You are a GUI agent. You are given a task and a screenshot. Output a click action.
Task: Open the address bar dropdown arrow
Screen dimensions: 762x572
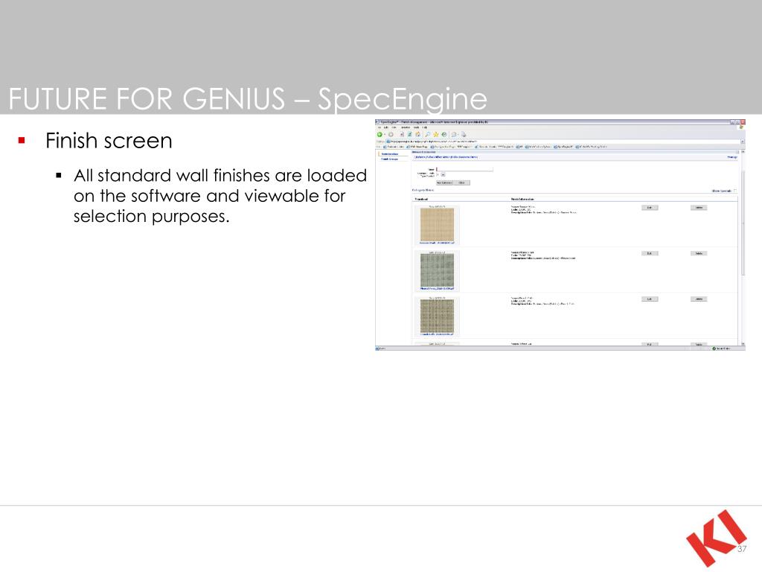coord(742,142)
